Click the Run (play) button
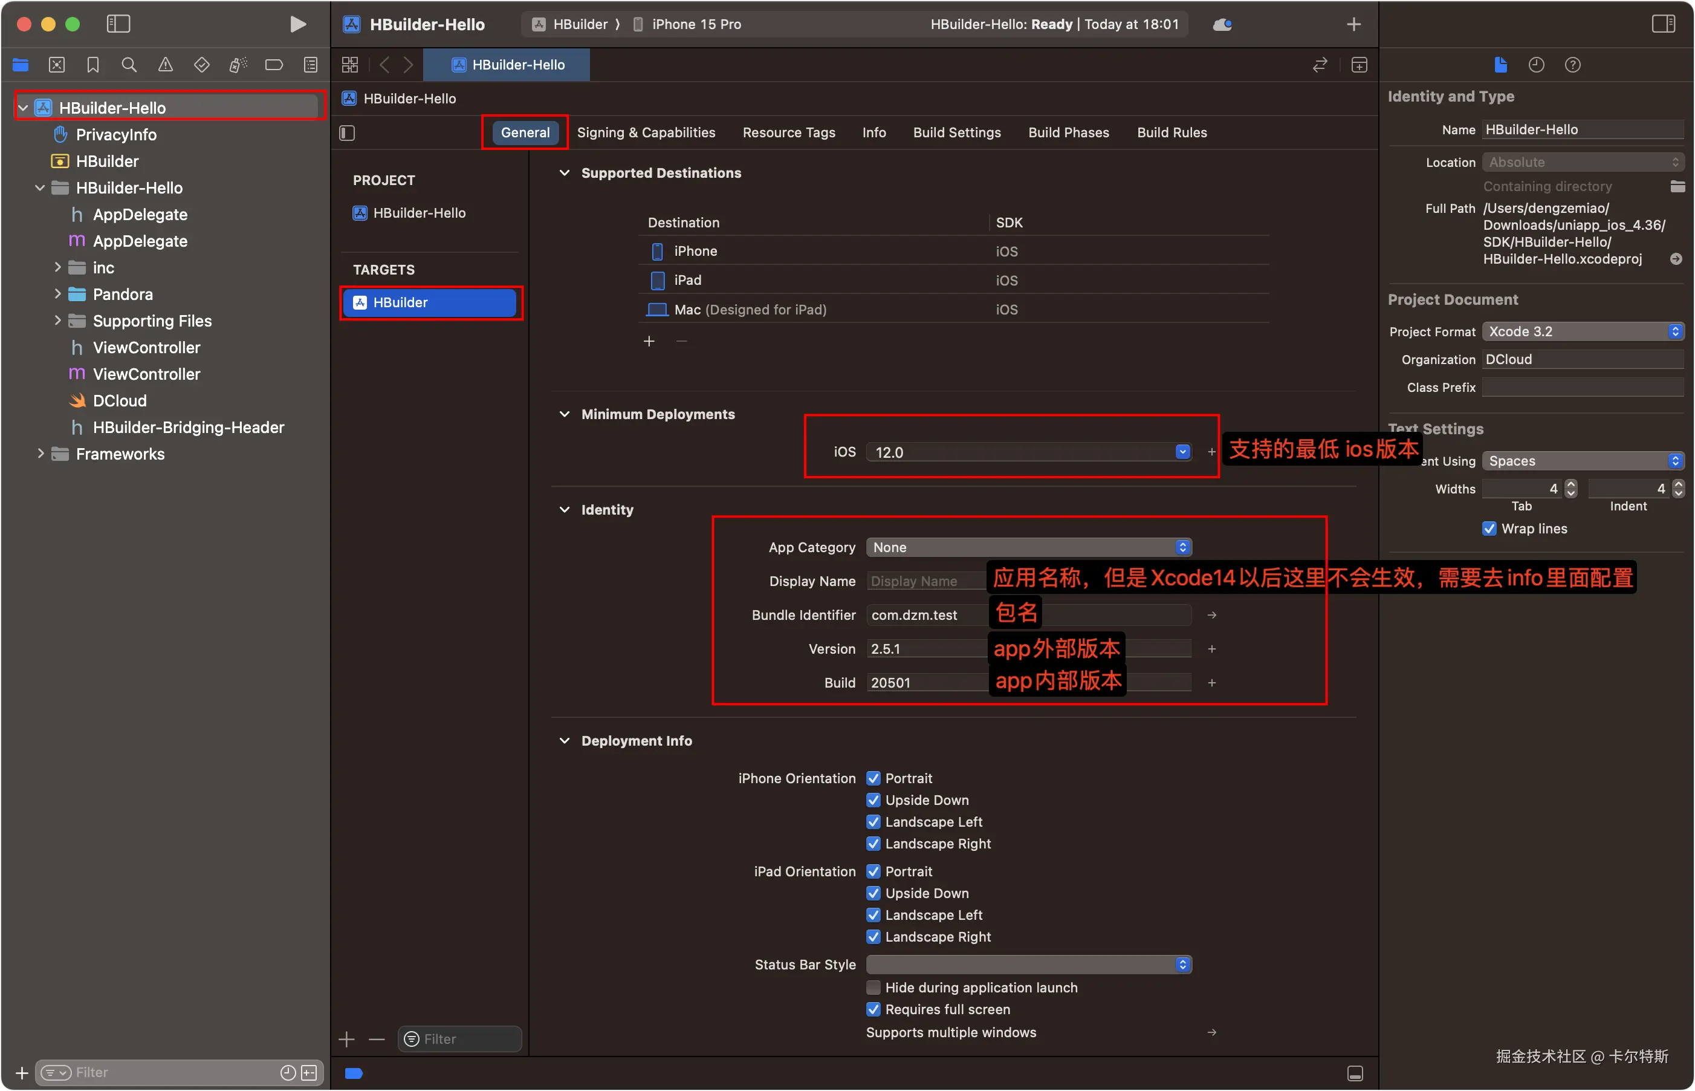This screenshot has width=1695, height=1091. [x=298, y=24]
